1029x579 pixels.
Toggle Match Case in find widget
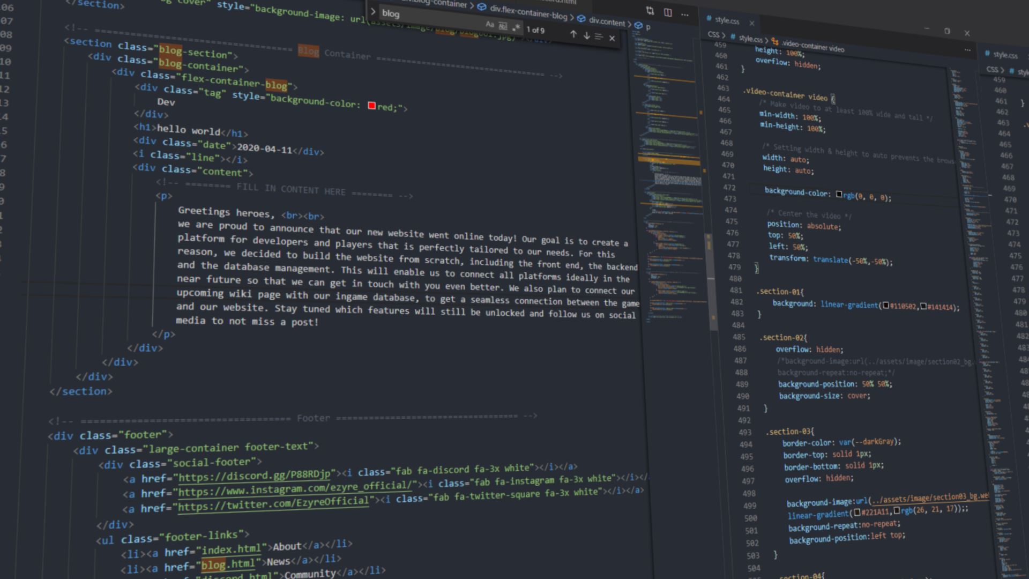489,25
